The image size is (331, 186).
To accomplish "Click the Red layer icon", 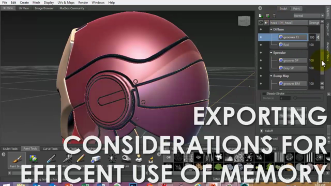I will click(x=281, y=45).
